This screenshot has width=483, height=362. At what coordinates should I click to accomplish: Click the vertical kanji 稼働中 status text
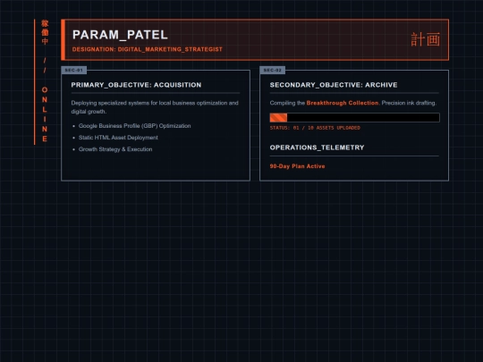click(45, 32)
